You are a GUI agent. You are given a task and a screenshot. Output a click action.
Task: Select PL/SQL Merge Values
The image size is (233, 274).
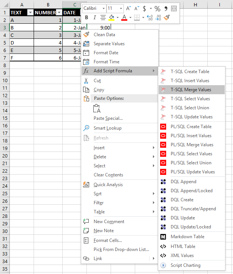[192, 145]
